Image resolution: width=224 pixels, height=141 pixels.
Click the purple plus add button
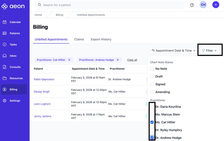pos(216,5)
